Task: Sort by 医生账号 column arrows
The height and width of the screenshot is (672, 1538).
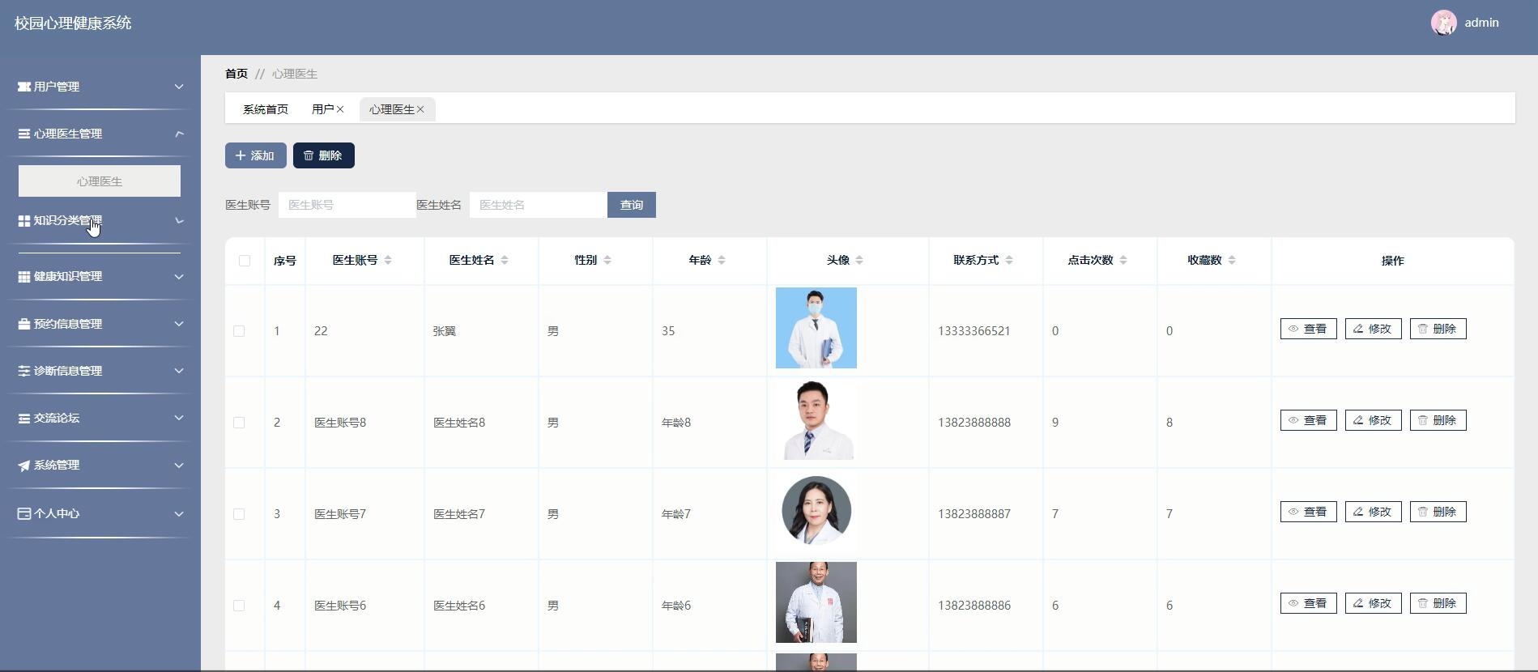Action: [388, 260]
